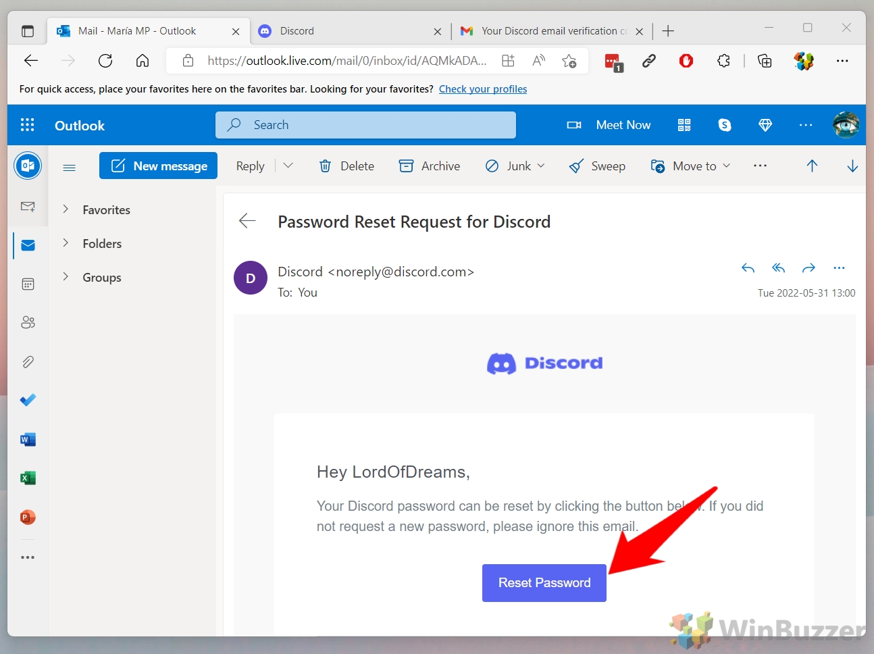
Task: Open the Outlook app launcher grid
Action: pyautogui.click(x=28, y=125)
